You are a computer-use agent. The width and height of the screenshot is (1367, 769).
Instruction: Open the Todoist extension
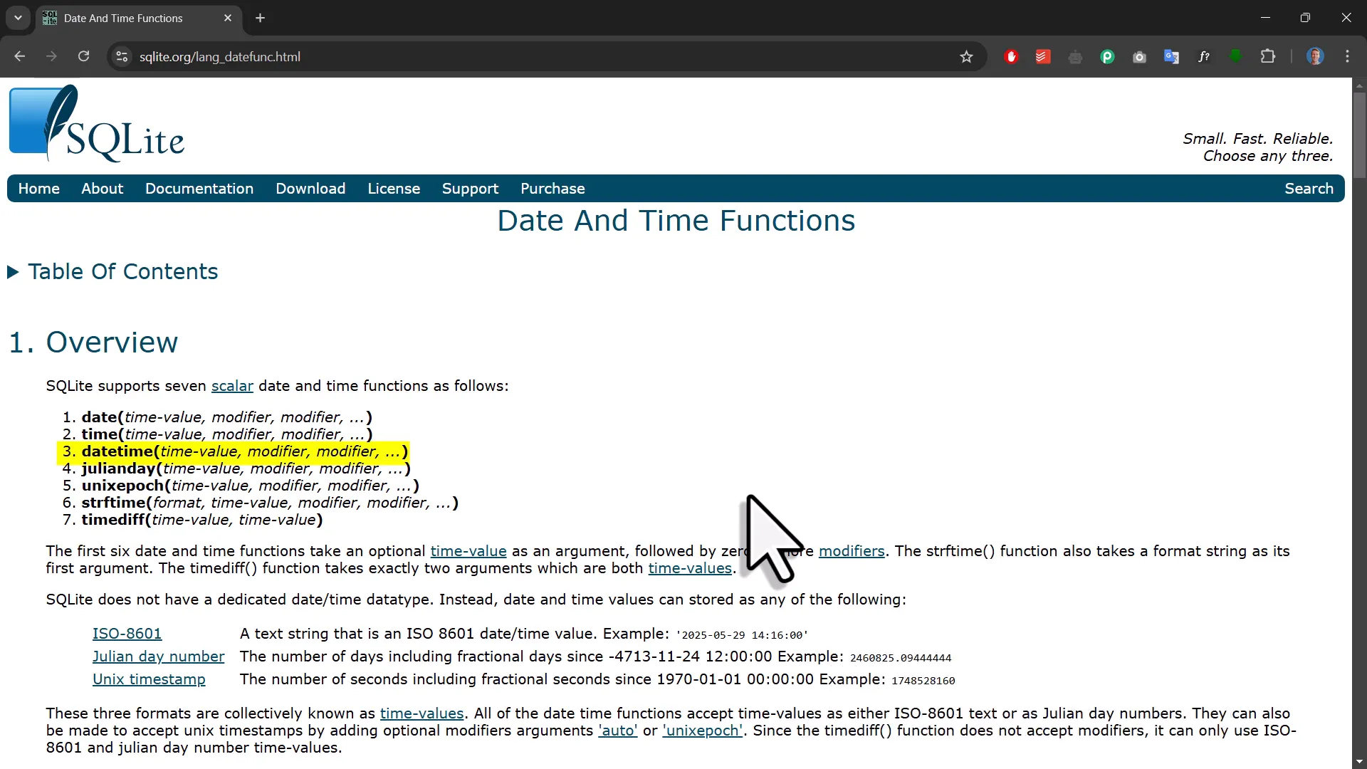1043,56
